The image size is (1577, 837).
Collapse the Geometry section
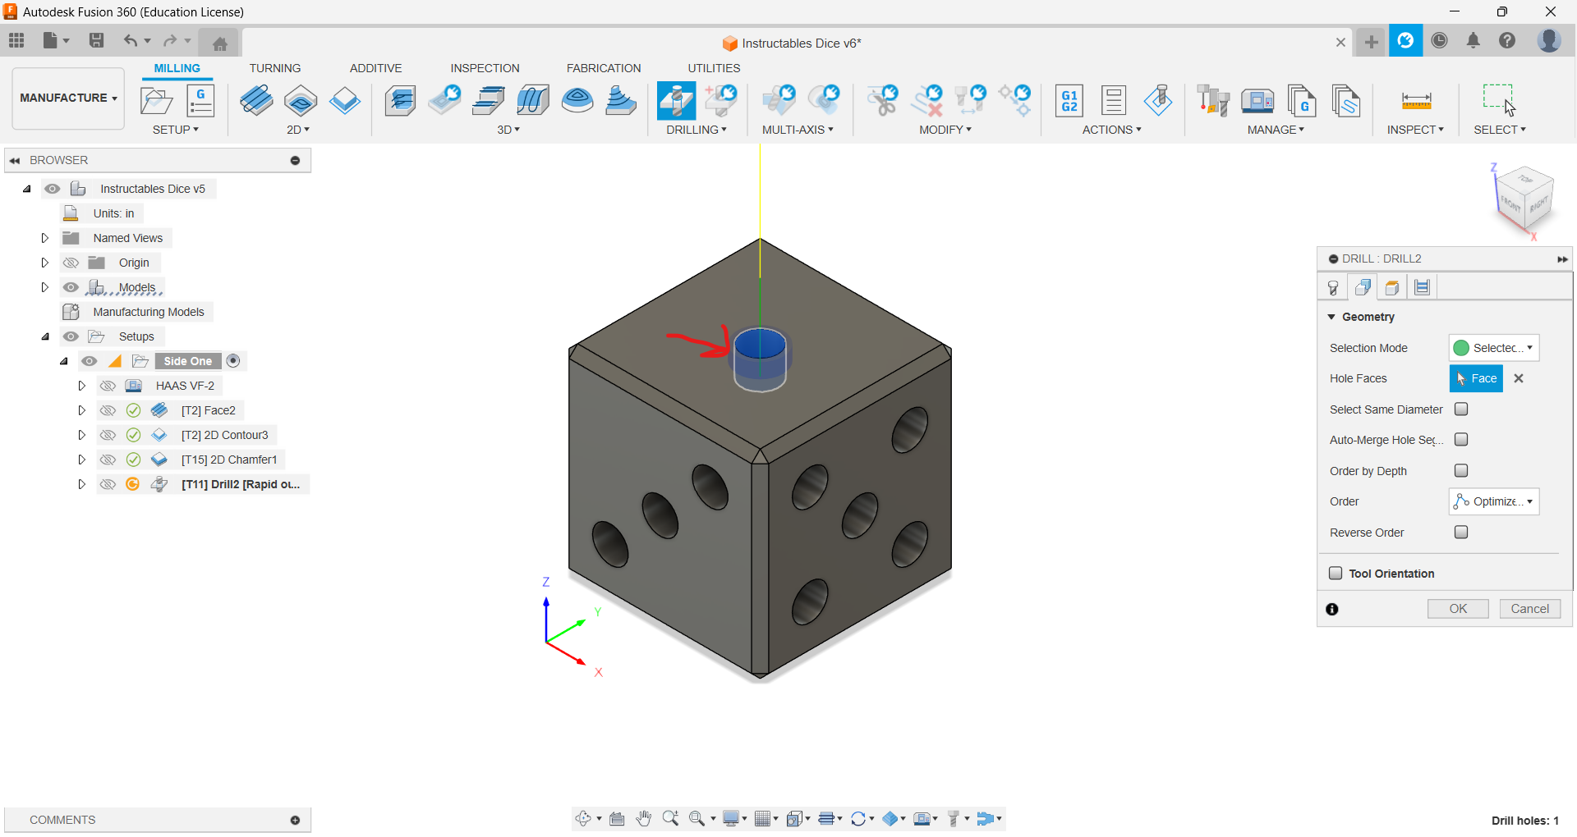point(1331,317)
